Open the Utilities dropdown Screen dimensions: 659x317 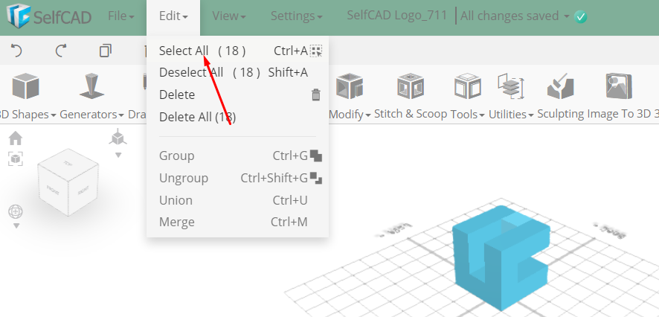(511, 115)
